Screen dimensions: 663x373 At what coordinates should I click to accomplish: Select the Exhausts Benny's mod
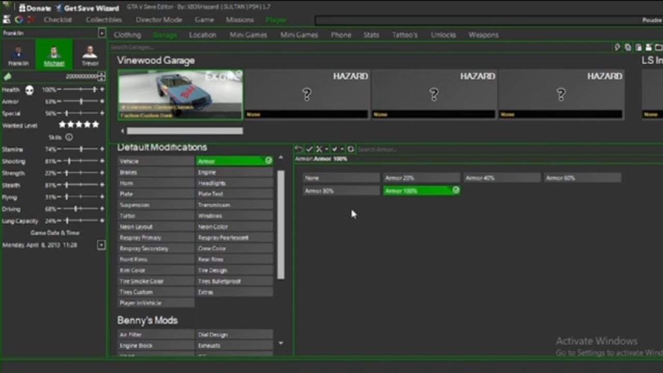tap(235, 345)
